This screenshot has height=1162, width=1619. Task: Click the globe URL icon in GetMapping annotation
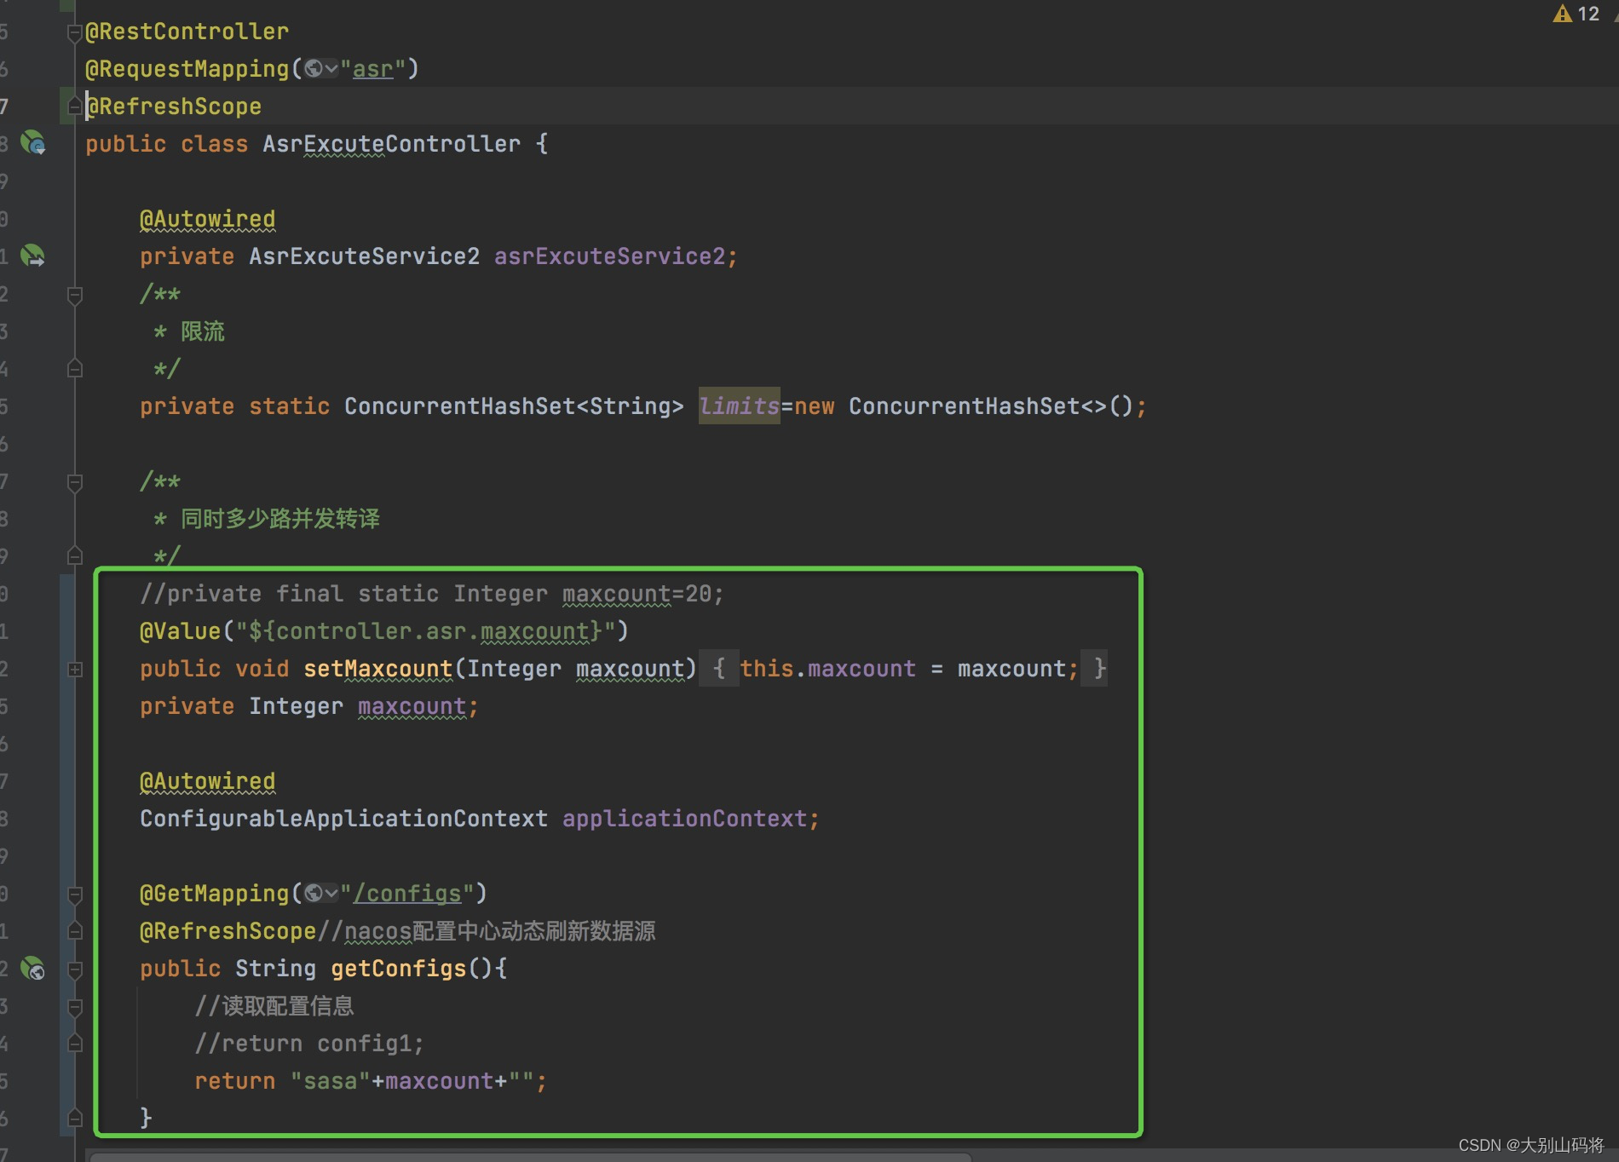click(314, 893)
